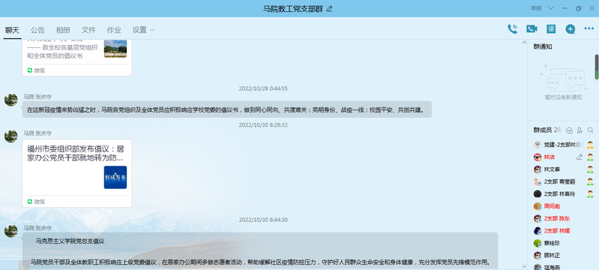Jump to top of chat history
Screen dimensions: 599x270
(524, 42)
